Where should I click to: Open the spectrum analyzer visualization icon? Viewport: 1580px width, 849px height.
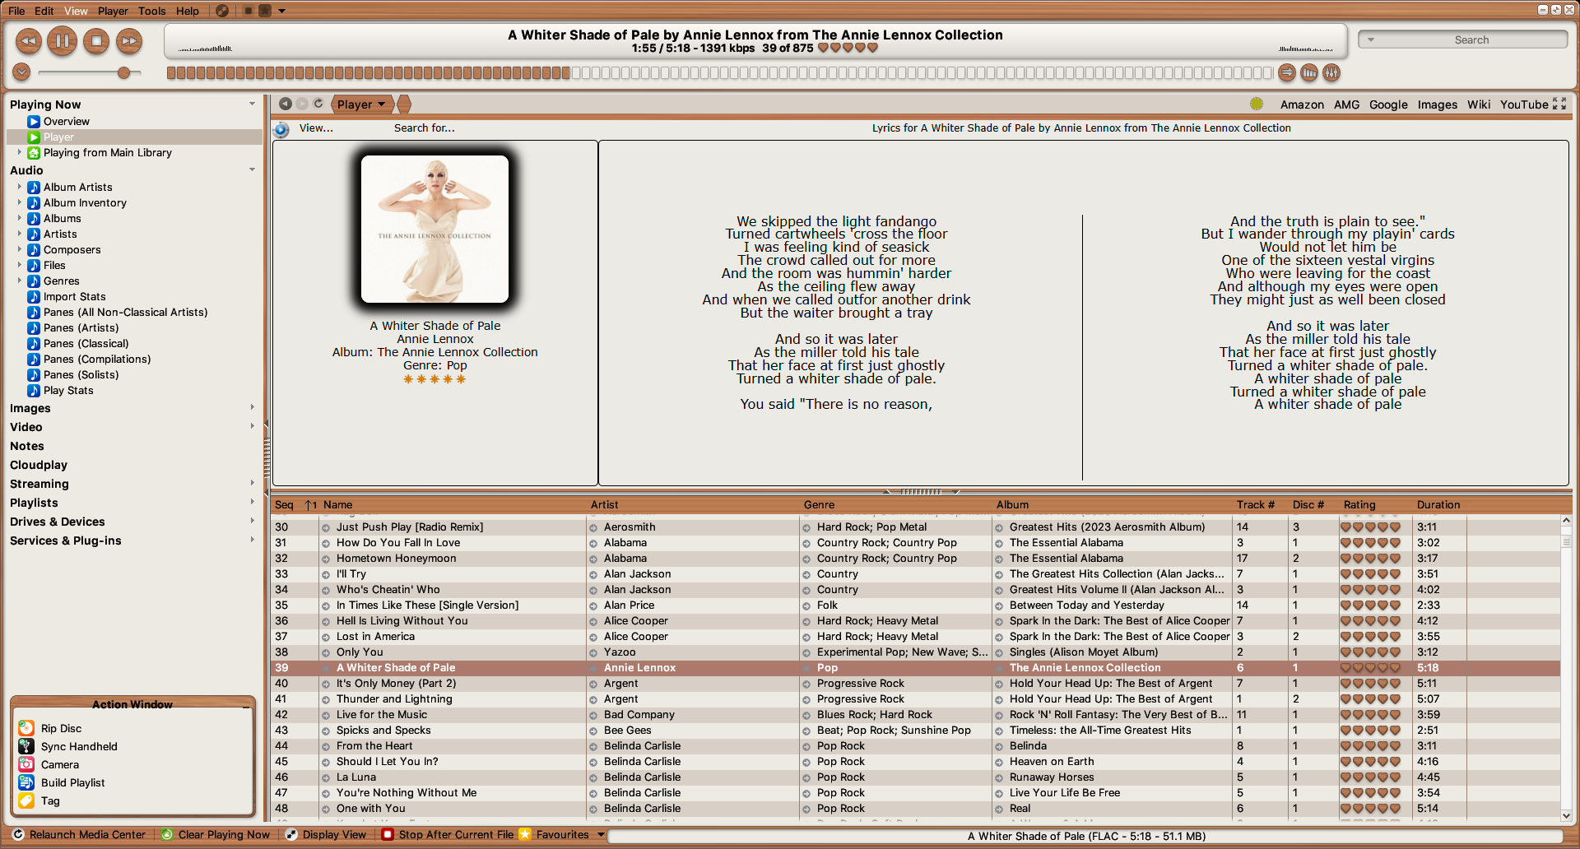1309,73
